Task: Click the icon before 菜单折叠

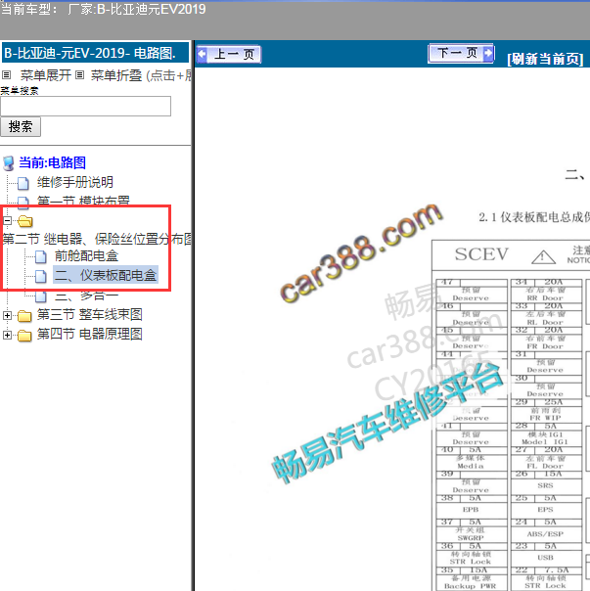Action: pos(79,75)
